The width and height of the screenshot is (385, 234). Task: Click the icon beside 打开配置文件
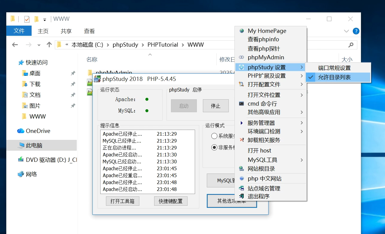(x=241, y=85)
